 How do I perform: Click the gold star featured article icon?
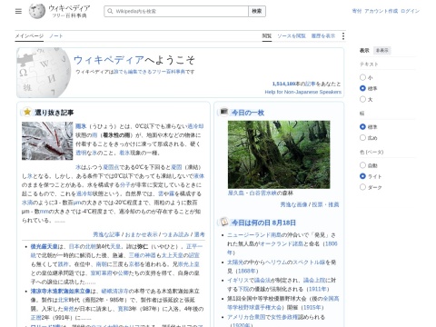coord(27,112)
